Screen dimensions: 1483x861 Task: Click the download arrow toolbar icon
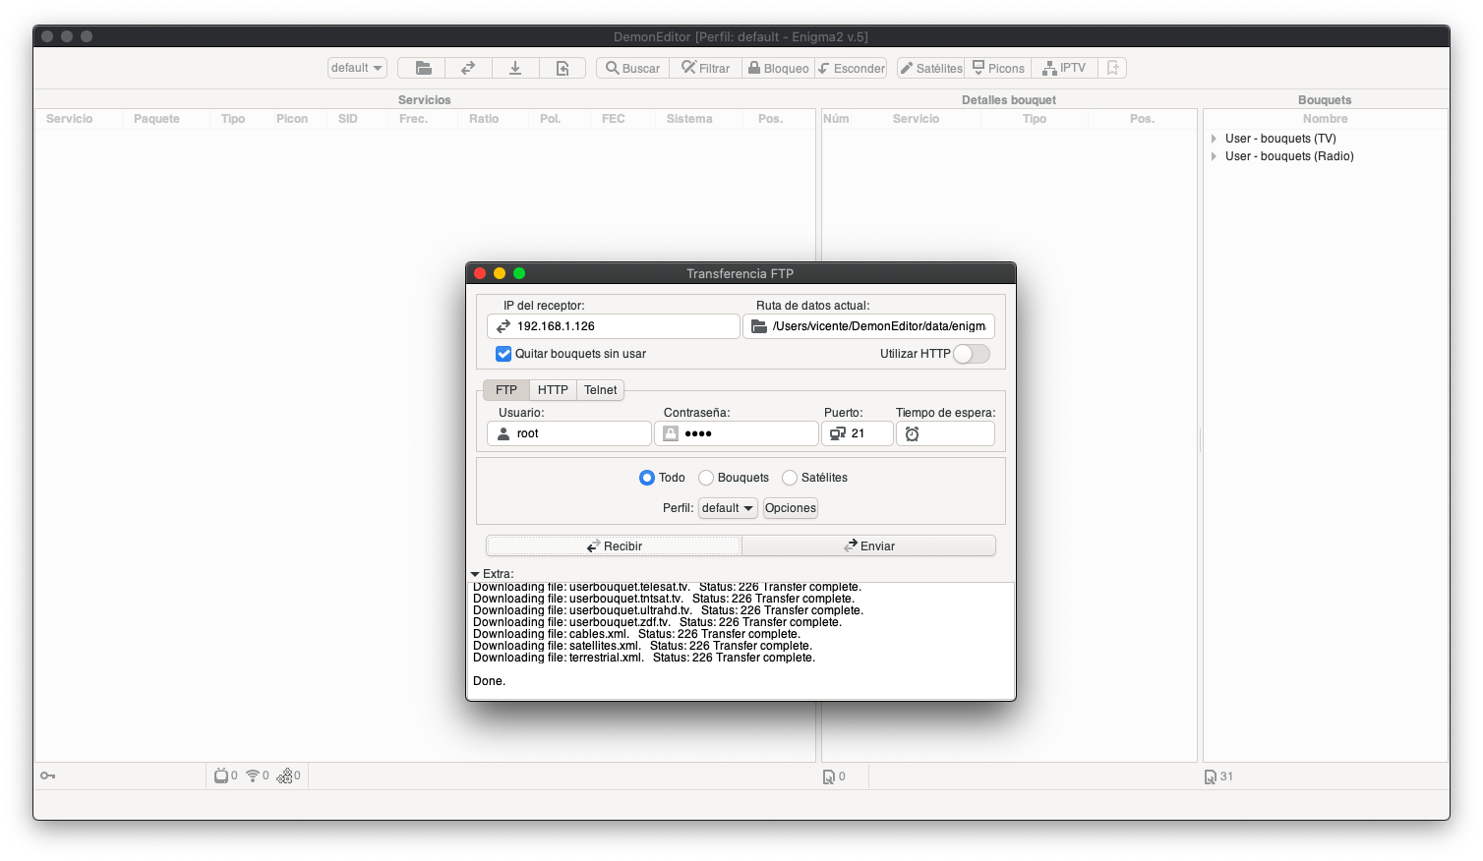pos(514,68)
